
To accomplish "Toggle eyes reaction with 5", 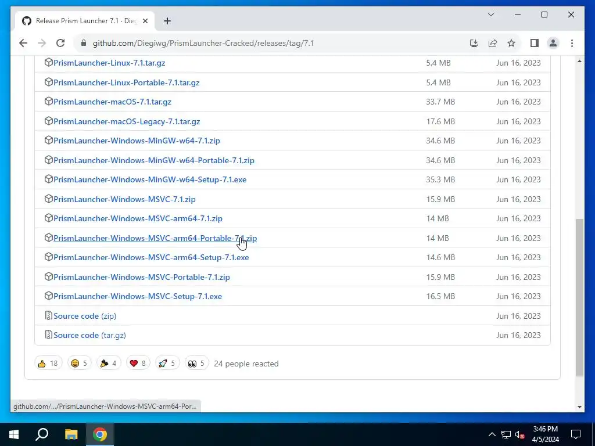I will click(196, 364).
